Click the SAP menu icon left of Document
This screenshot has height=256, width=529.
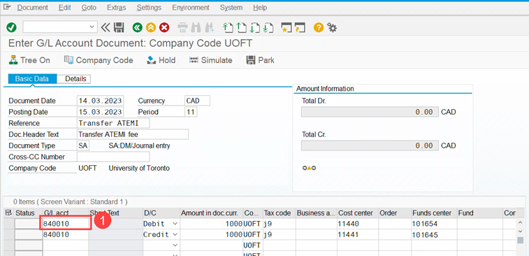pyautogui.click(x=7, y=7)
